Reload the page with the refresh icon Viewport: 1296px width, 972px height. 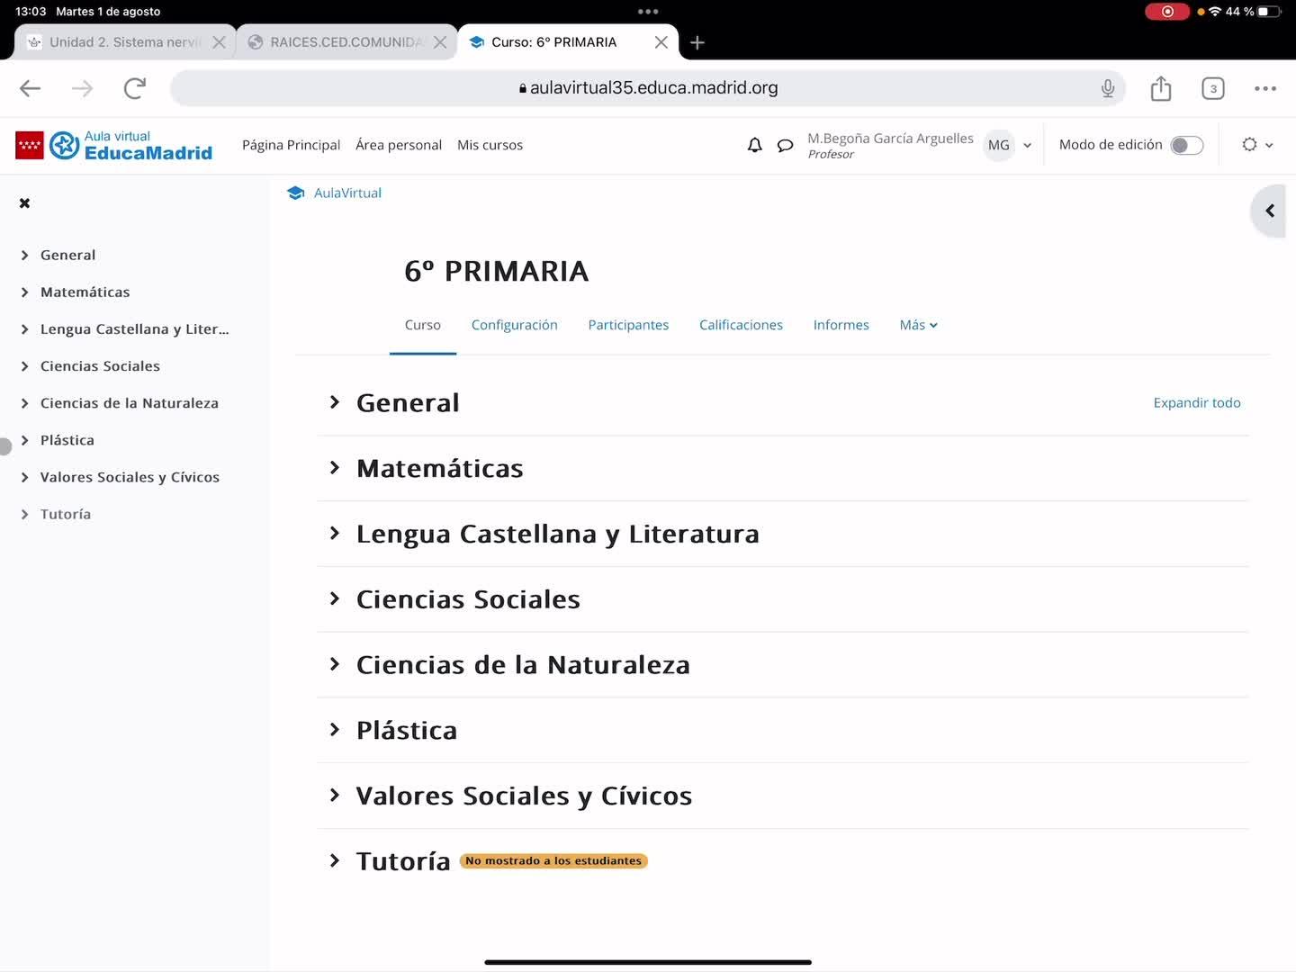click(135, 88)
